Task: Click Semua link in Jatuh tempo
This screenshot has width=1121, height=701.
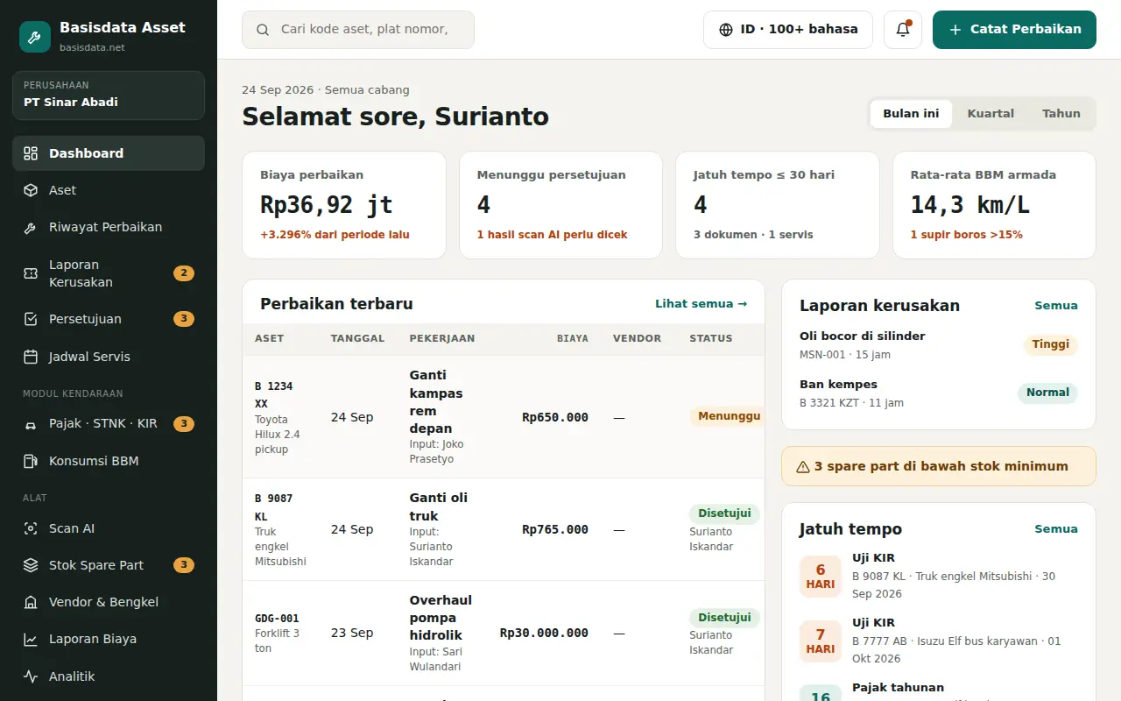Action: click(x=1056, y=529)
